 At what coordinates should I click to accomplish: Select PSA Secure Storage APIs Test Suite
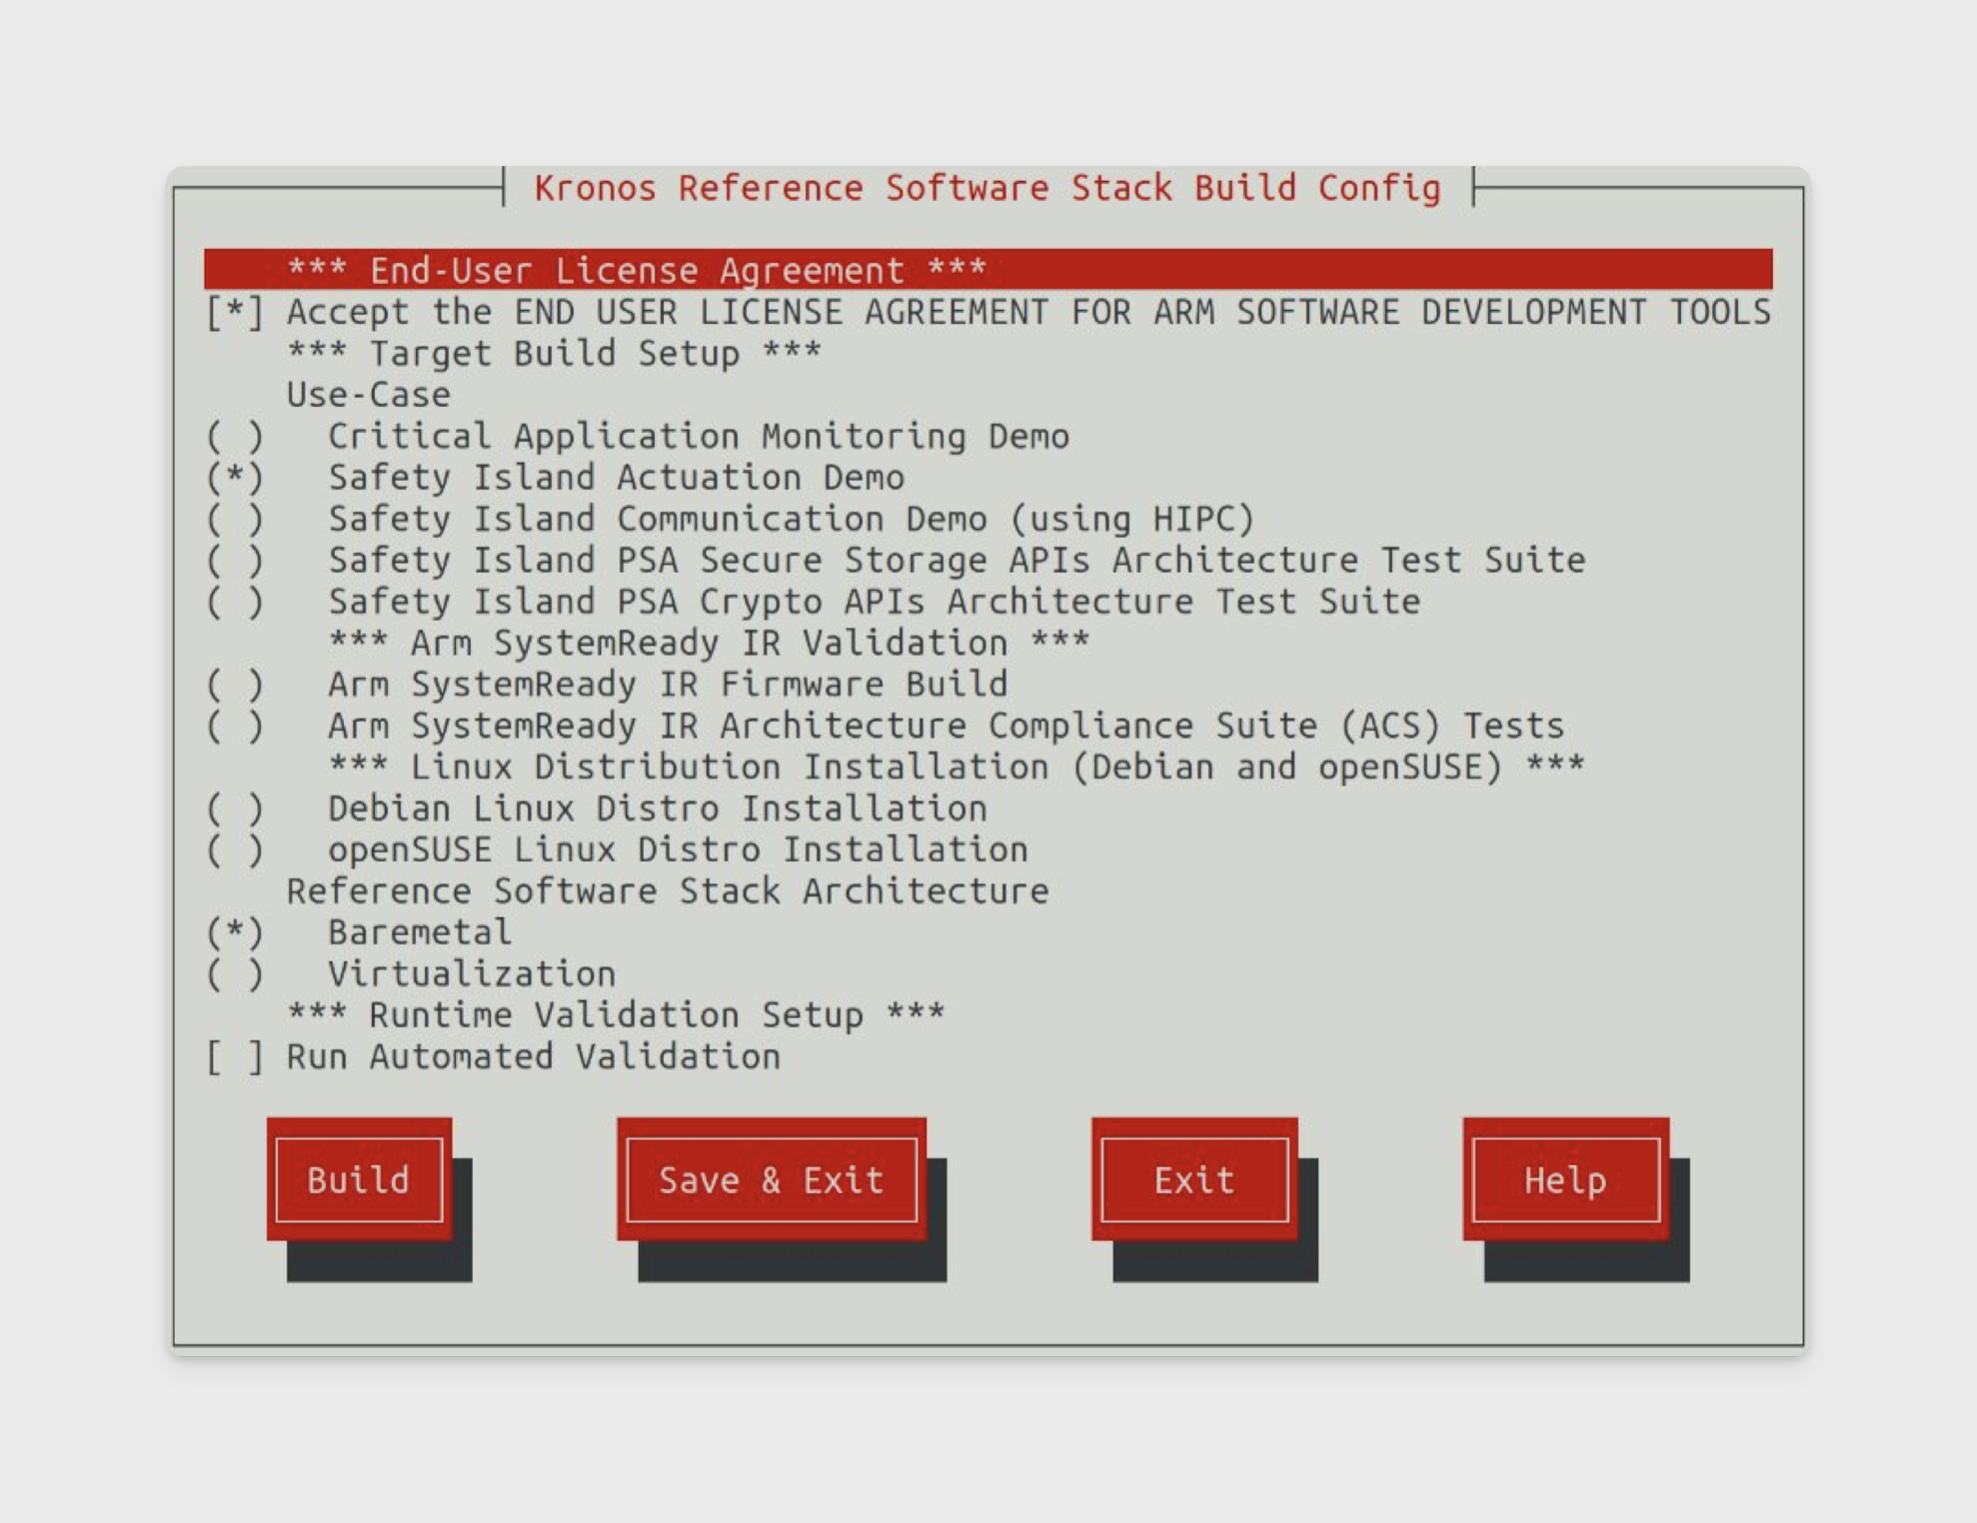235,561
